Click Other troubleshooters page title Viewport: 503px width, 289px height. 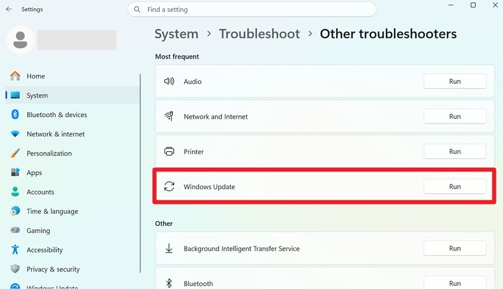click(388, 34)
